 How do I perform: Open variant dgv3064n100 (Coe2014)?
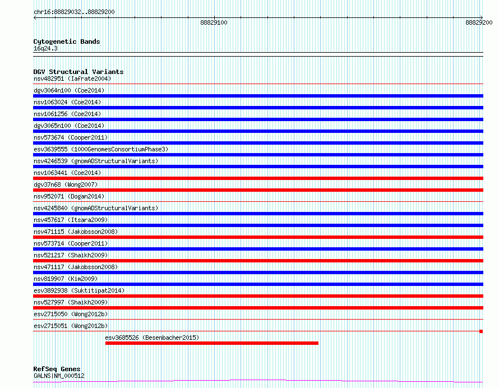69,90
